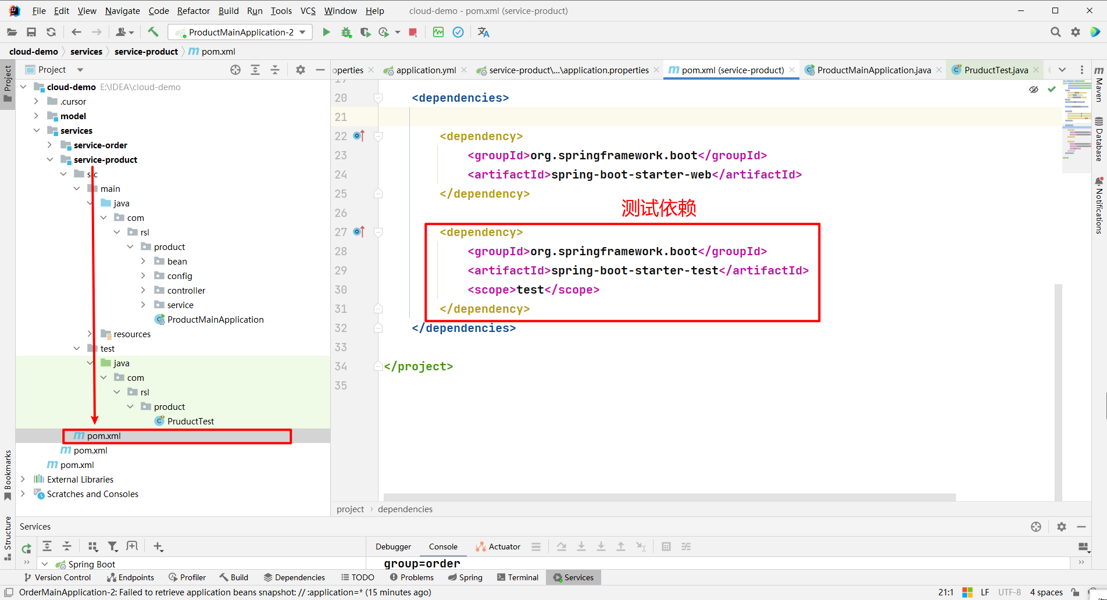Switch to ProductMainApplication.java tab

[x=874, y=70]
